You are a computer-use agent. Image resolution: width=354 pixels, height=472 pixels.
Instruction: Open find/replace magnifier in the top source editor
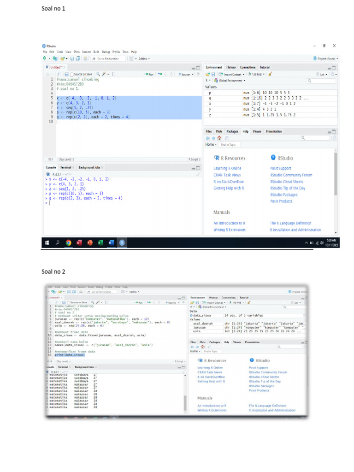[99, 74]
